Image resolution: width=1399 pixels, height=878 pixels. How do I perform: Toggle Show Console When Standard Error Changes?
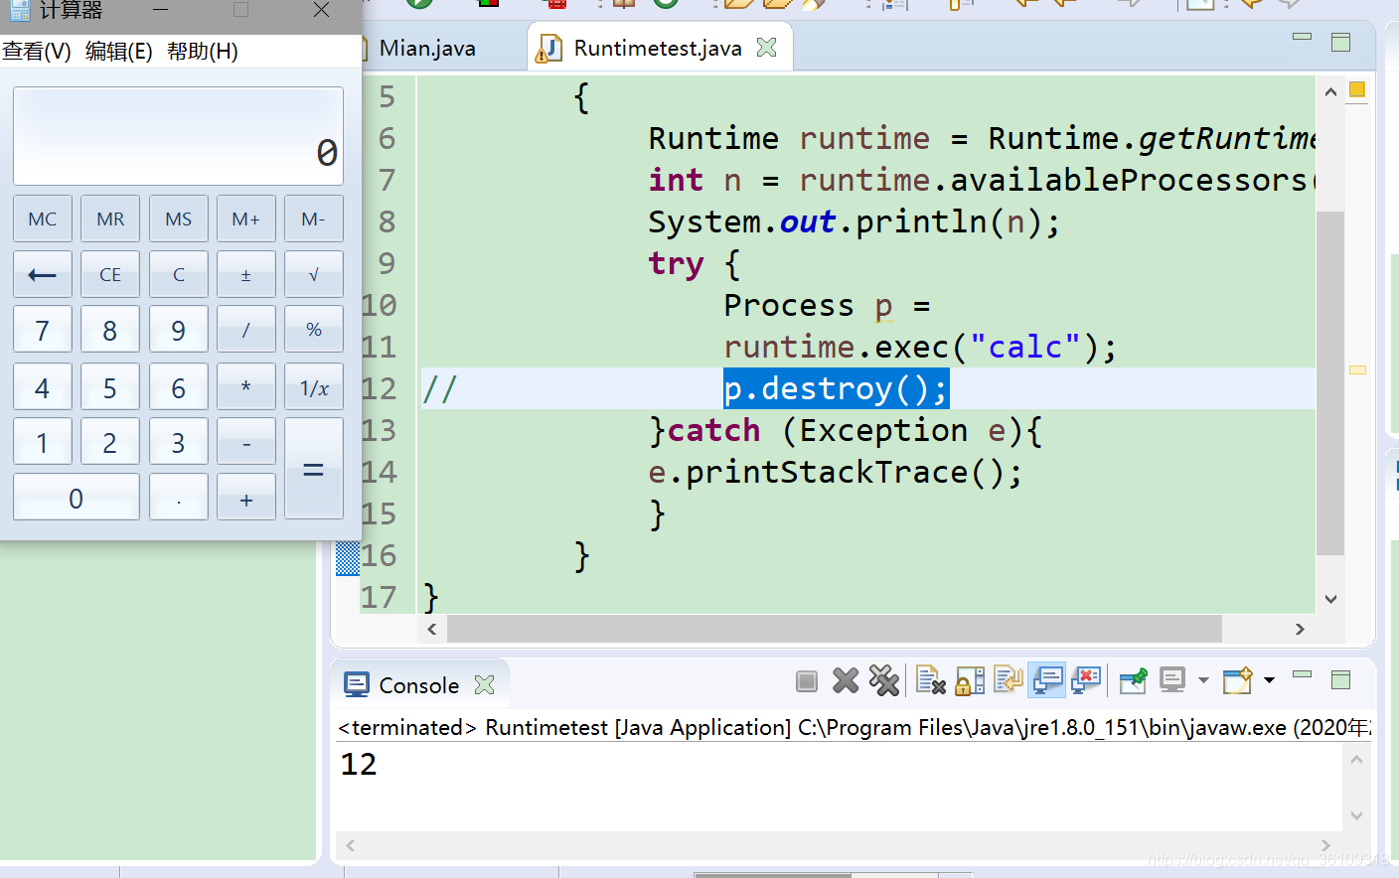click(x=1086, y=680)
